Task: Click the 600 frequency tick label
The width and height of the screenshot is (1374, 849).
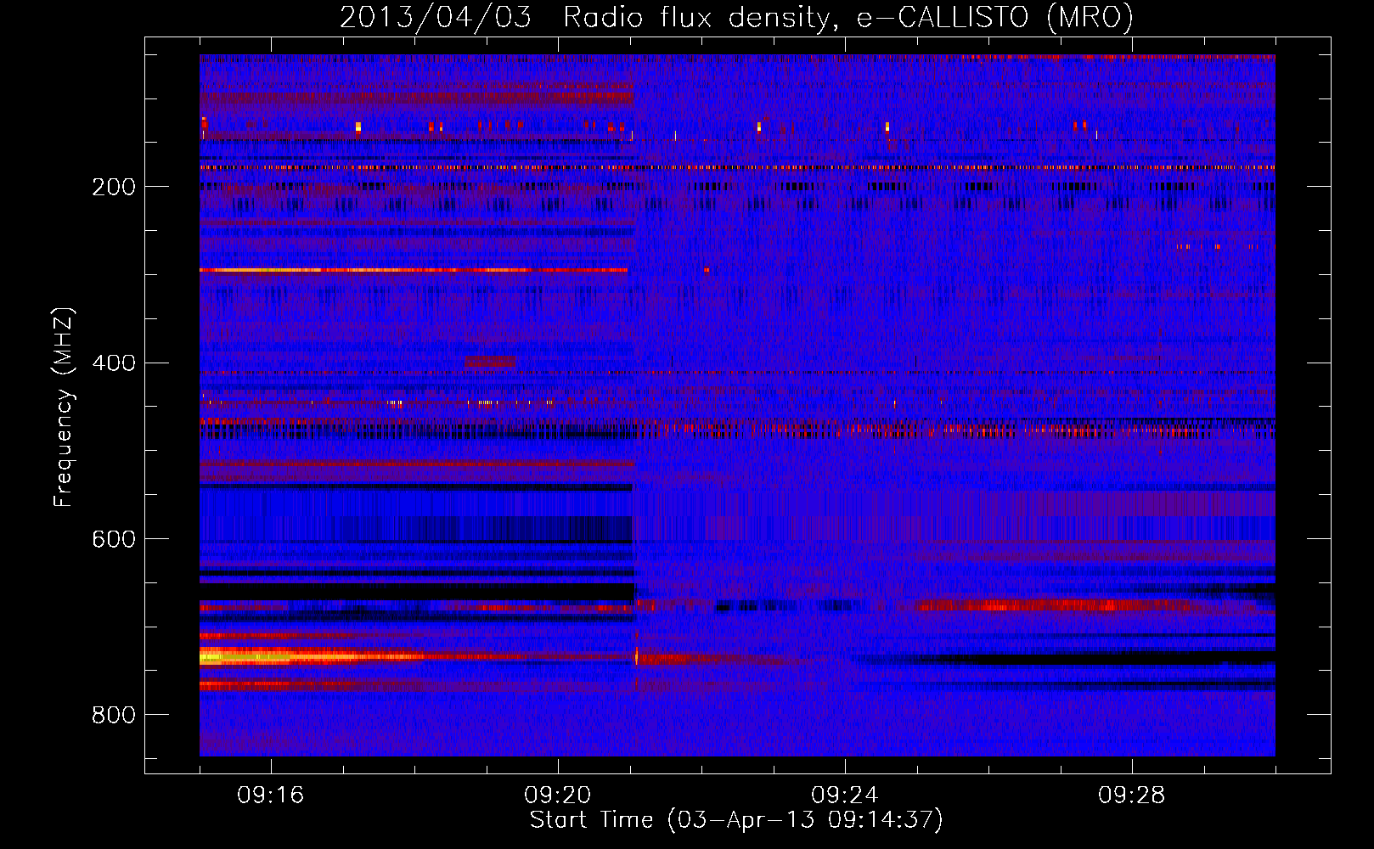Action: [x=114, y=540]
